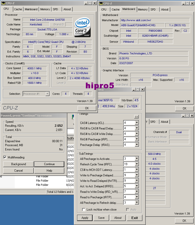Apply the memory timing changes
195x225 pixels.
click(x=85, y=218)
